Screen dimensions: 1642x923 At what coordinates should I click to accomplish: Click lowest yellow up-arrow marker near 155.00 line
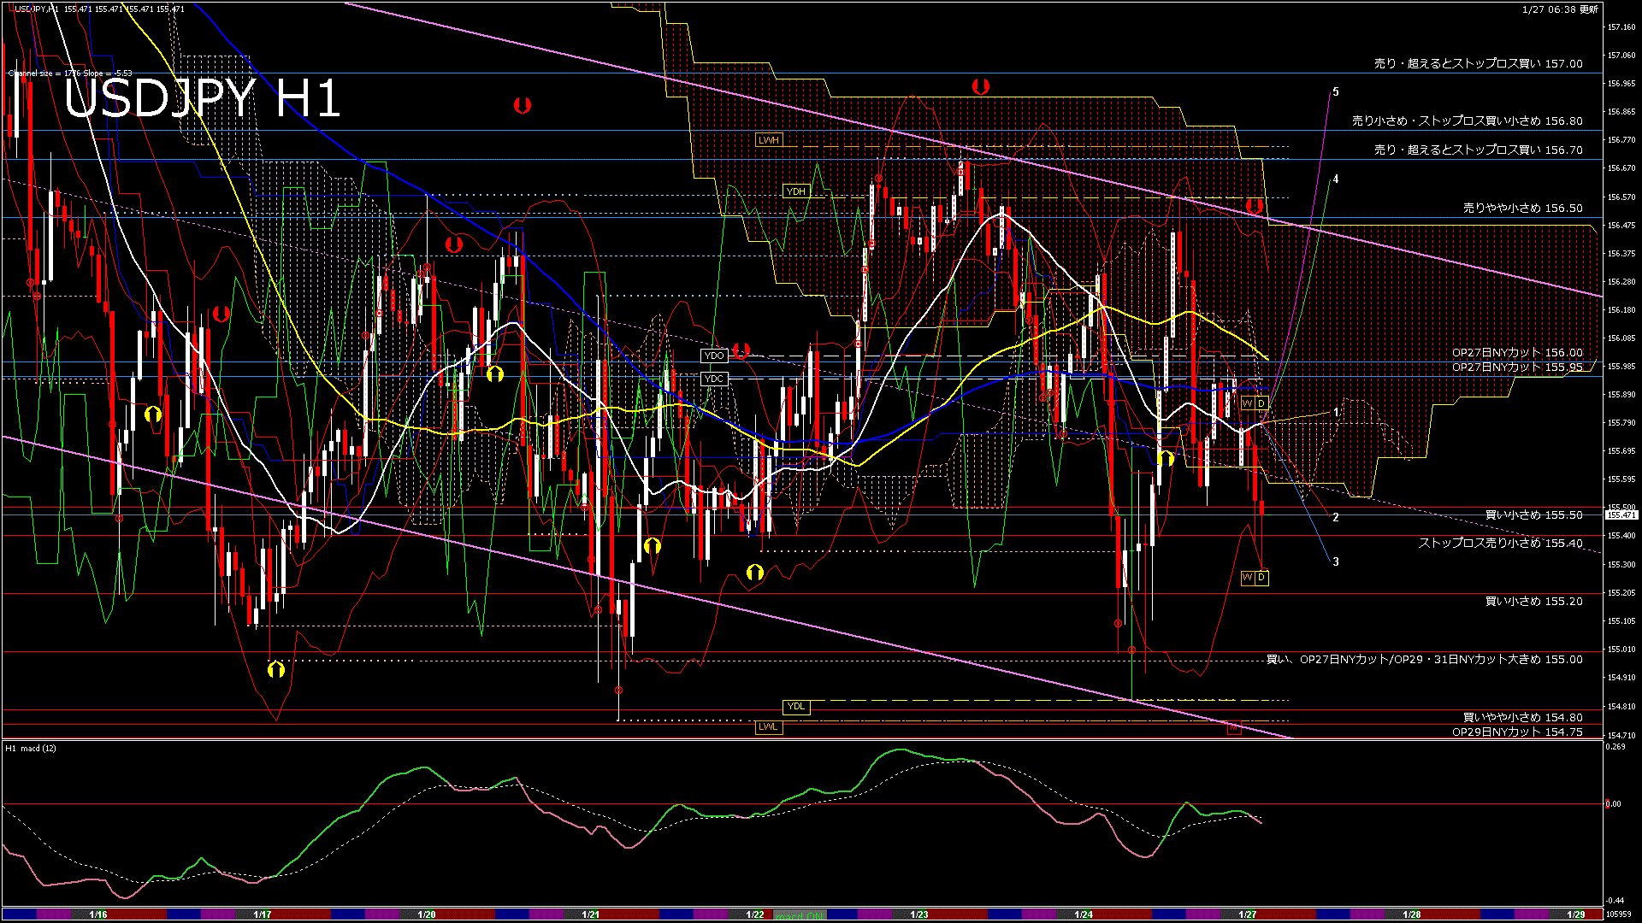(x=275, y=669)
